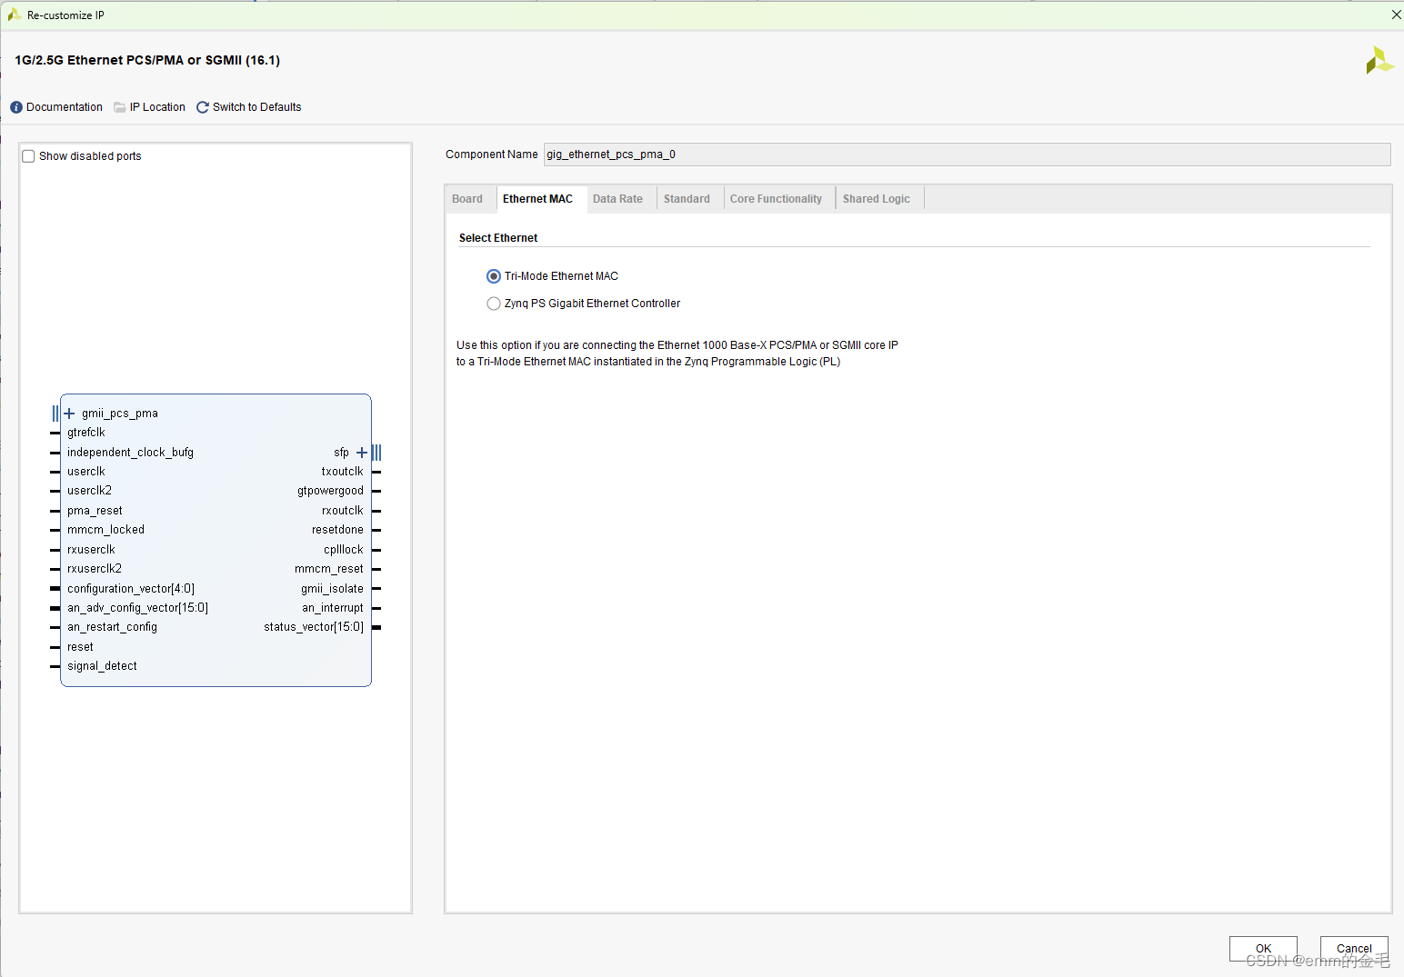
Task: Open the Standard tab
Action: pyautogui.click(x=687, y=199)
